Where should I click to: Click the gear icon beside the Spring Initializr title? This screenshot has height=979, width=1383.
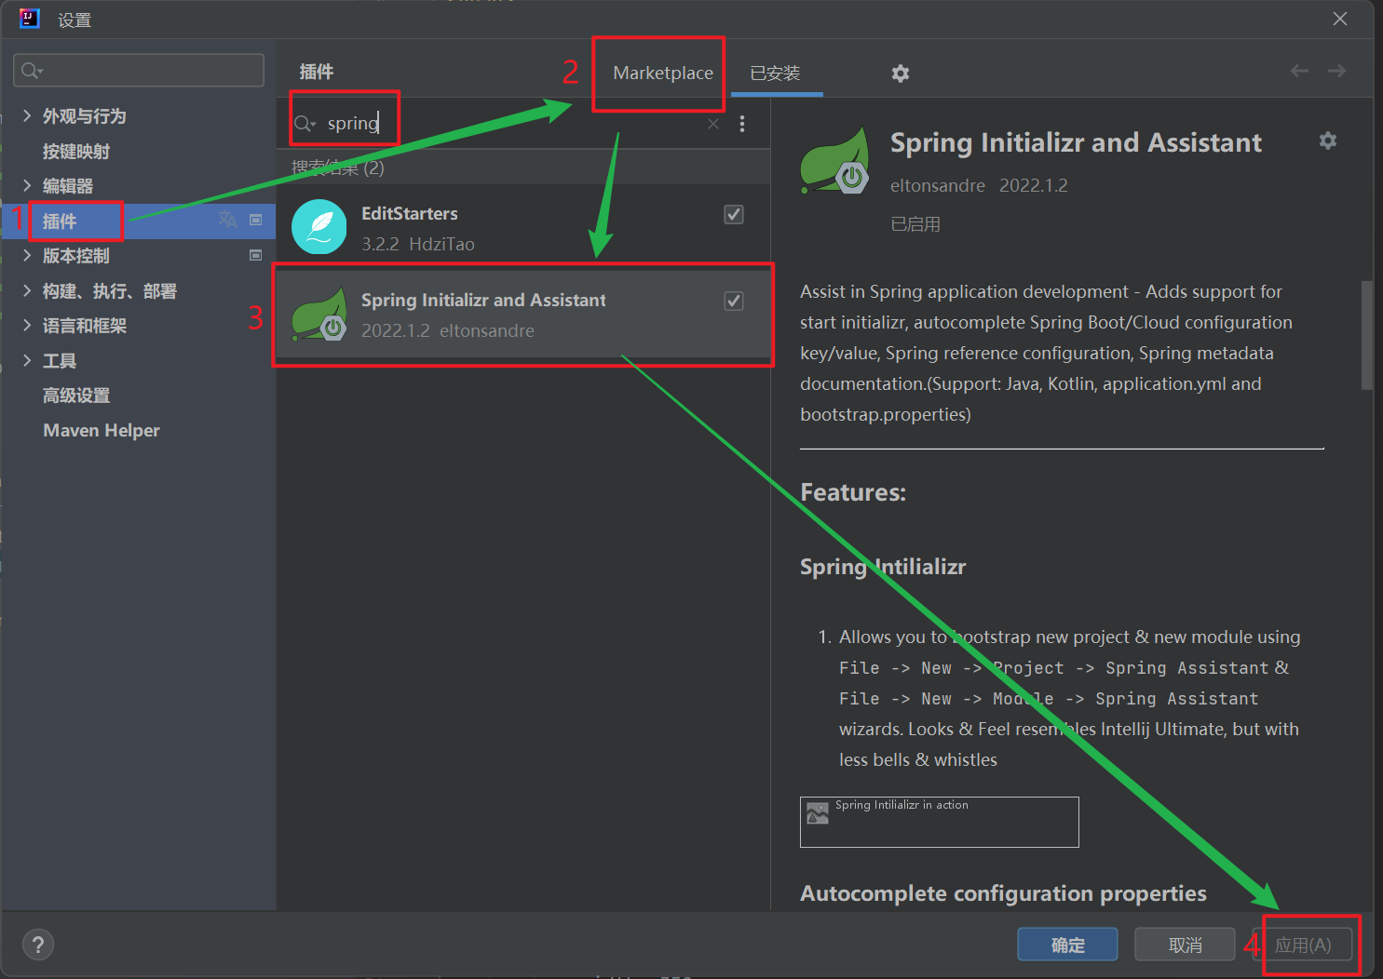click(1327, 141)
